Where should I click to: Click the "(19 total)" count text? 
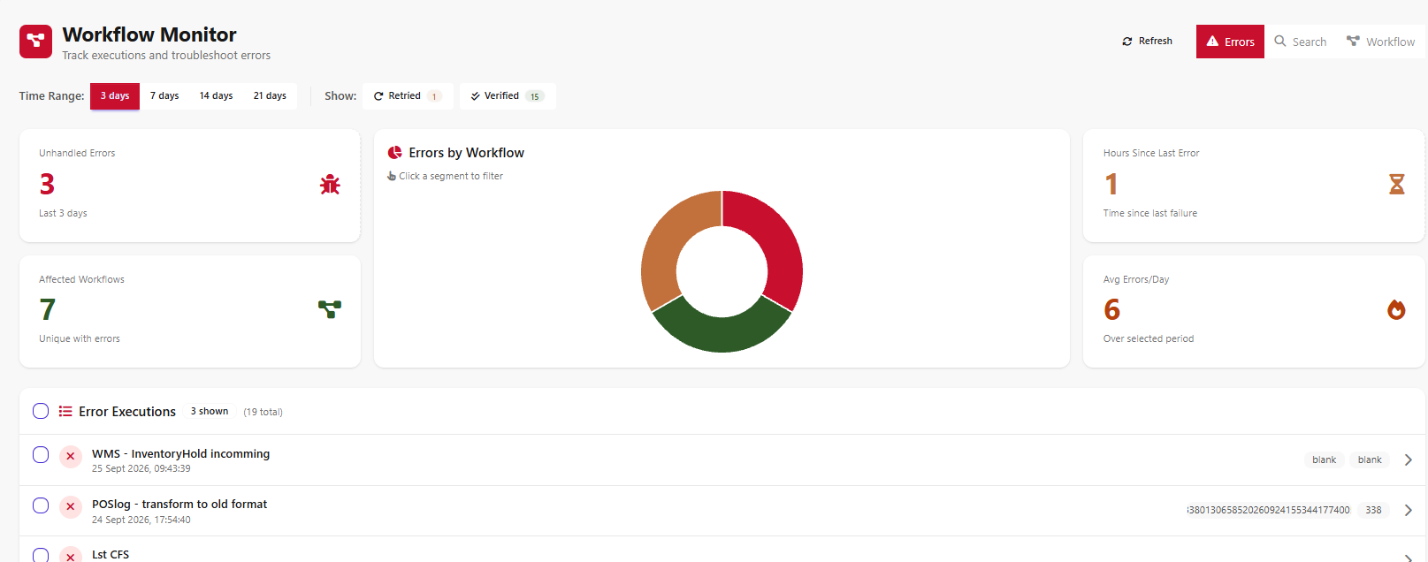(263, 412)
